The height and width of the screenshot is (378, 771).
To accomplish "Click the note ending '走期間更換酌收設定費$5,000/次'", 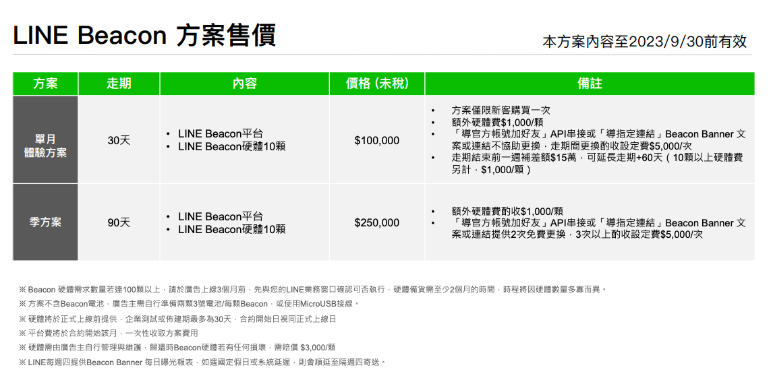I will [x=599, y=140].
